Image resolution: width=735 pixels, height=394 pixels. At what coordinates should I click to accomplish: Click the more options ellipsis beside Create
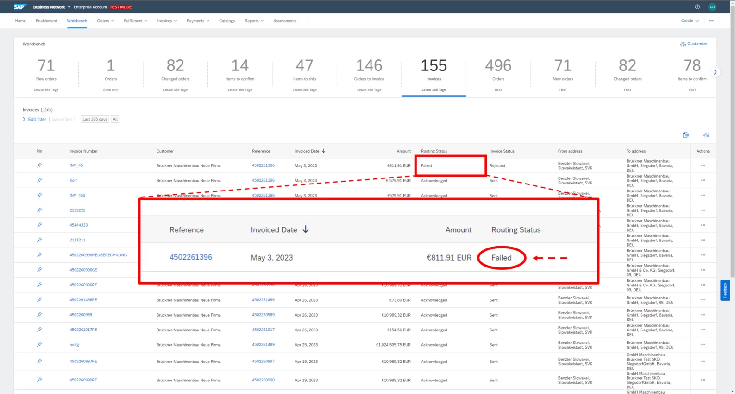coord(711,21)
